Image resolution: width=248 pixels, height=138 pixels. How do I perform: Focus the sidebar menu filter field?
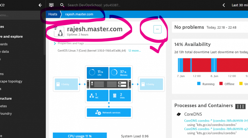point(20,15)
